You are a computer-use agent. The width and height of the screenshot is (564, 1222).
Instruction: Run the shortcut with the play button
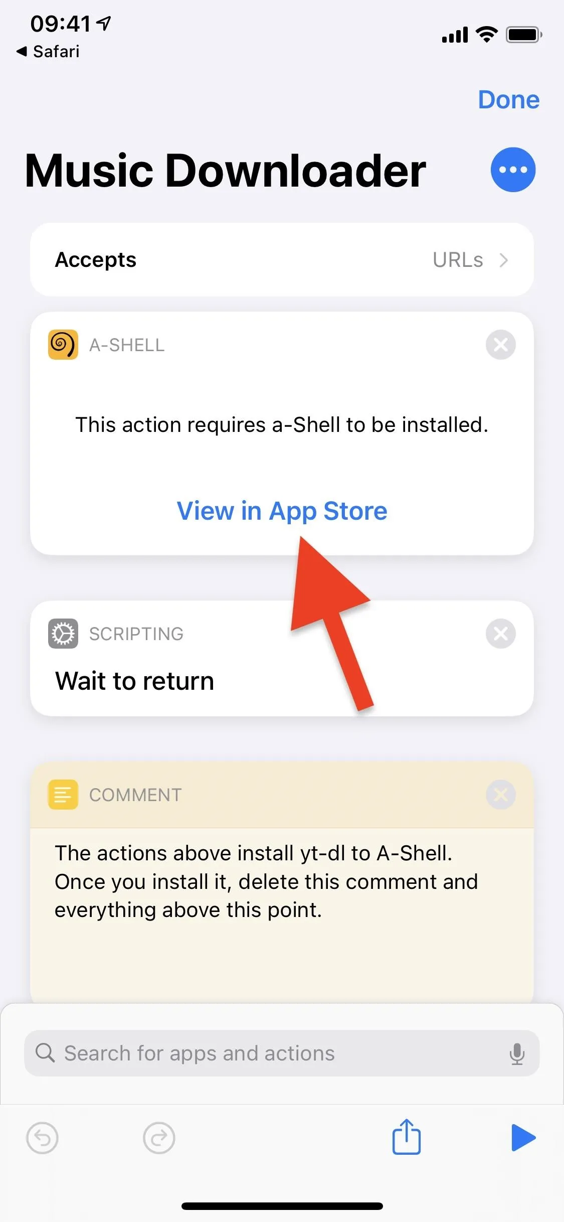click(523, 1138)
